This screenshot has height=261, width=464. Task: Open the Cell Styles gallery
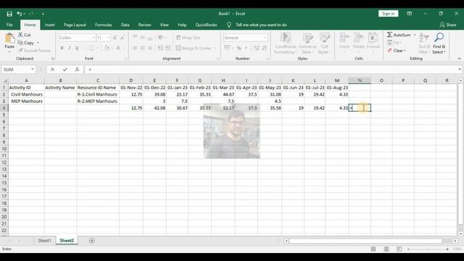click(324, 43)
